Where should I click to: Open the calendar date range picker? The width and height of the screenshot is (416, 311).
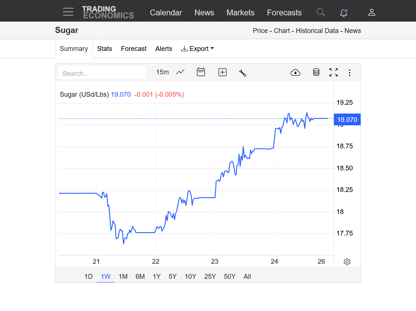click(201, 72)
